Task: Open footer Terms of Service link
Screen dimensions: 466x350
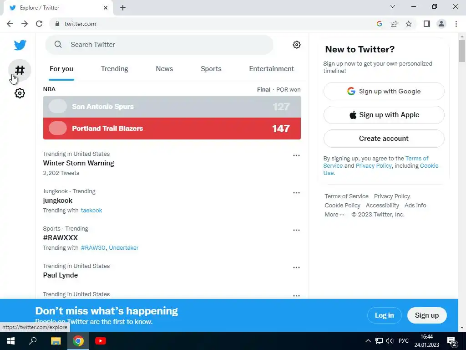Action: point(346,196)
